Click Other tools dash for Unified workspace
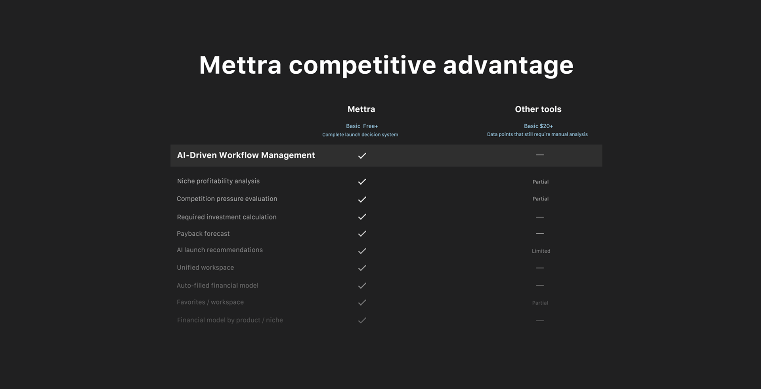Viewport: 761px width, 389px height. [540, 268]
